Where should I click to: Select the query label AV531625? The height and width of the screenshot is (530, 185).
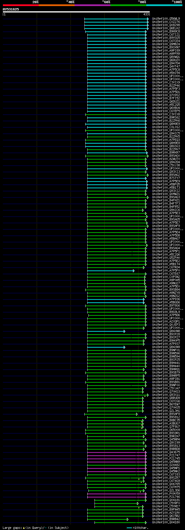[x=11, y=9]
